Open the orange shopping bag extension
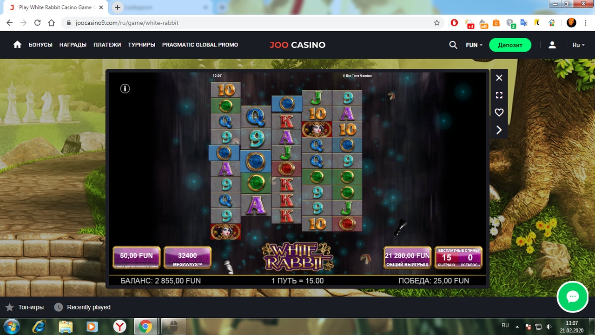Screen dimensions: 595x335 (x=496, y=22)
